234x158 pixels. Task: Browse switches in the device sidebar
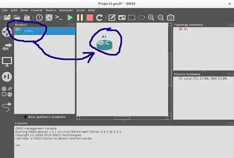click(x=7, y=47)
